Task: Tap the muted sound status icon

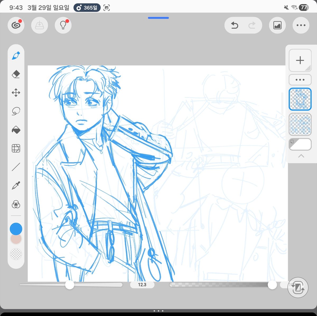Action: 286,8
